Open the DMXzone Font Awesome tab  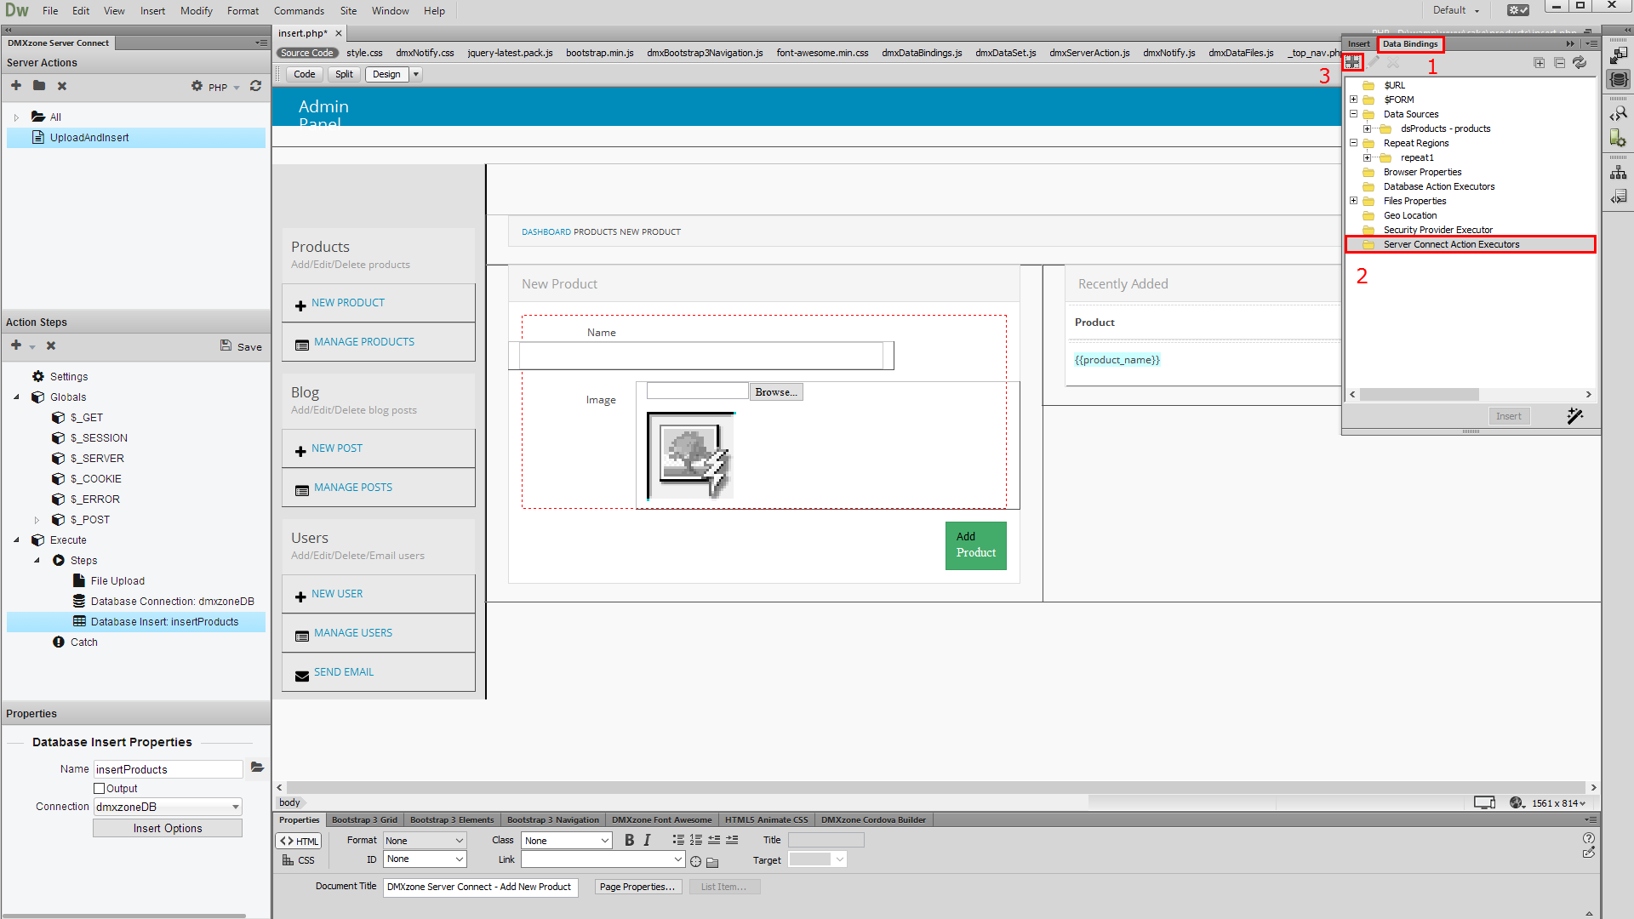(661, 820)
